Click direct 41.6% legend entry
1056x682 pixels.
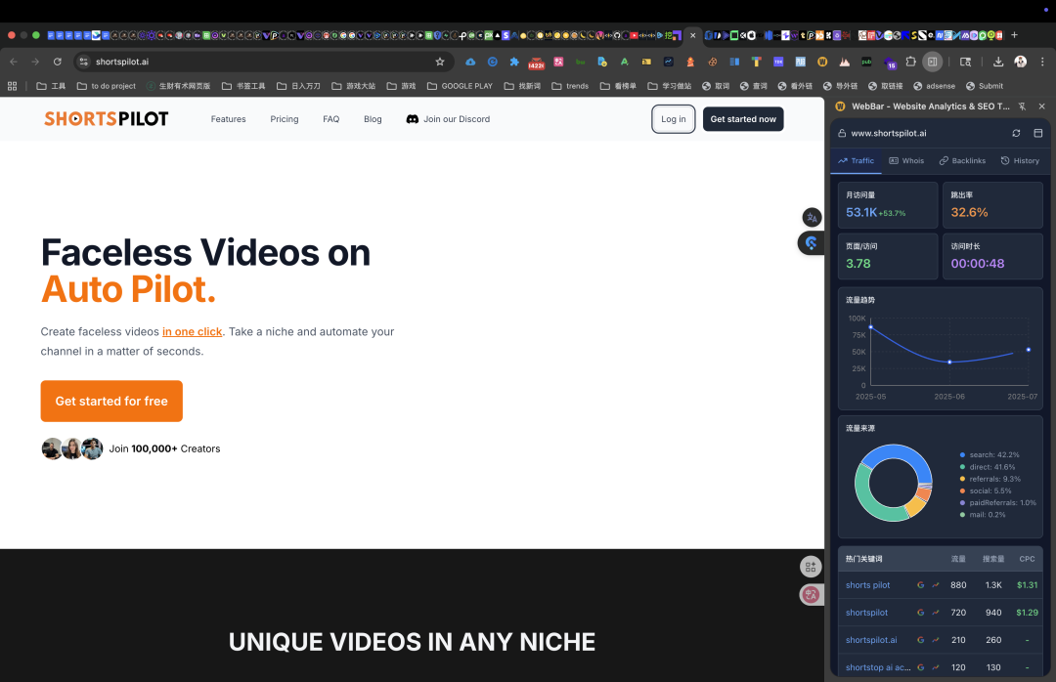pyautogui.click(x=988, y=467)
